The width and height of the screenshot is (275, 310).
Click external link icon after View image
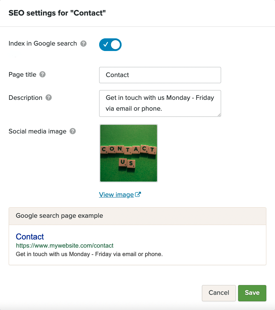(138, 195)
